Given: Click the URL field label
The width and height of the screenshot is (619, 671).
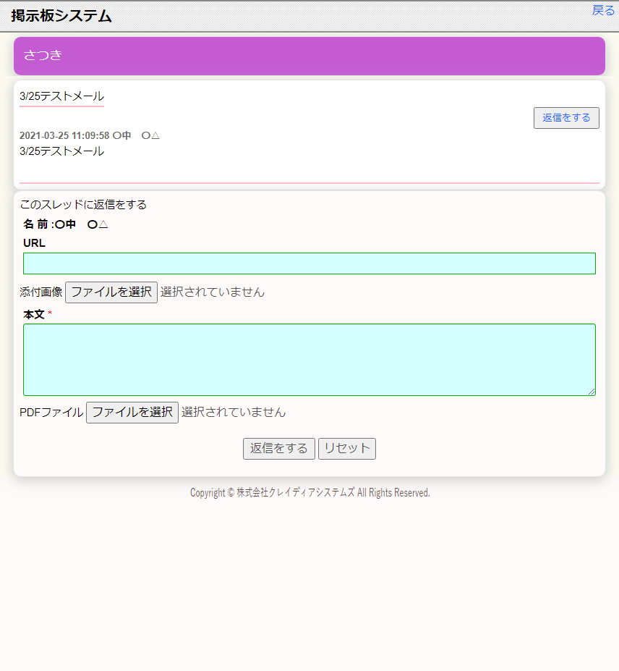Looking at the screenshot, I should (x=34, y=243).
